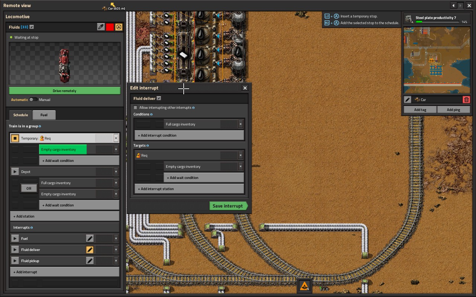The height and width of the screenshot is (297, 476).
Task: Click Drive remotely button
Action: 65,91
